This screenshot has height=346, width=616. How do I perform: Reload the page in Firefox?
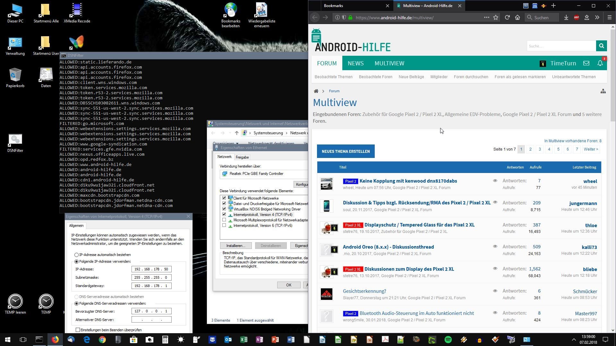[507, 18]
